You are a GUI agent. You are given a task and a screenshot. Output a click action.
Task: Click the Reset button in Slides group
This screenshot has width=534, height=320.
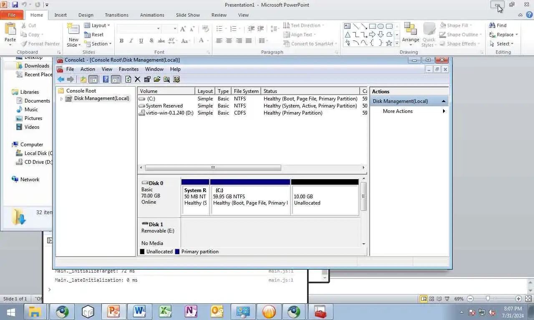click(x=94, y=35)
